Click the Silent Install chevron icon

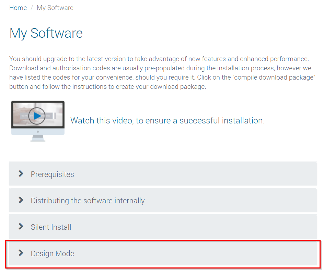click(x=21, y=227)
